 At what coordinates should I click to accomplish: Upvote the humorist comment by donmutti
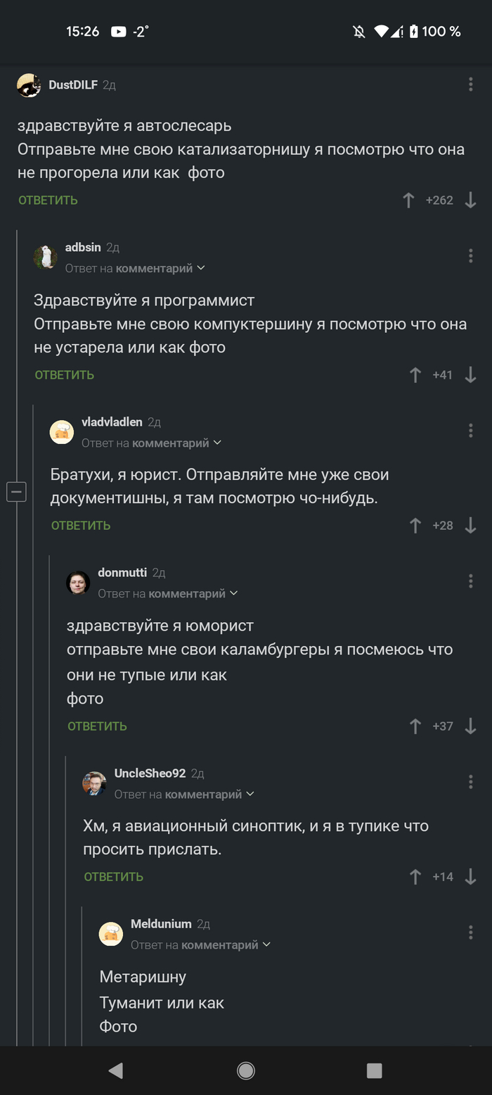(415, 726)
